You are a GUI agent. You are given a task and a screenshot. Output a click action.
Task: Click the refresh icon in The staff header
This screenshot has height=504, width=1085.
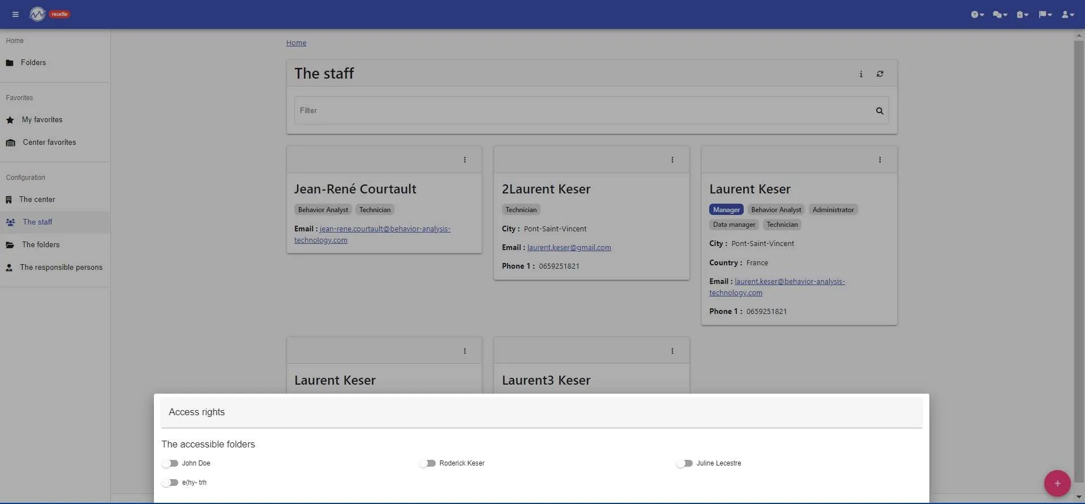pyautogui.click(x=880, y=74)
